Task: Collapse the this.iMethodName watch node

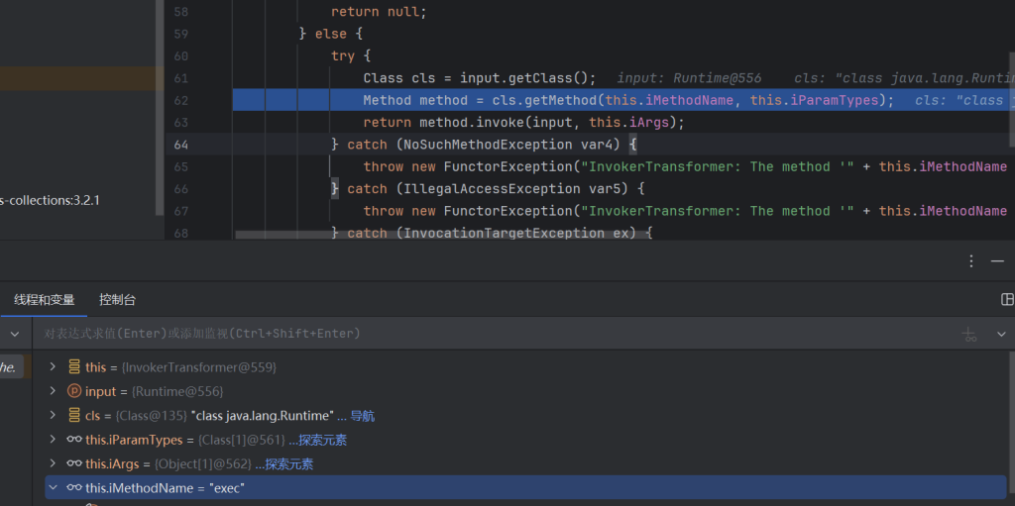Action: [54, 488]
